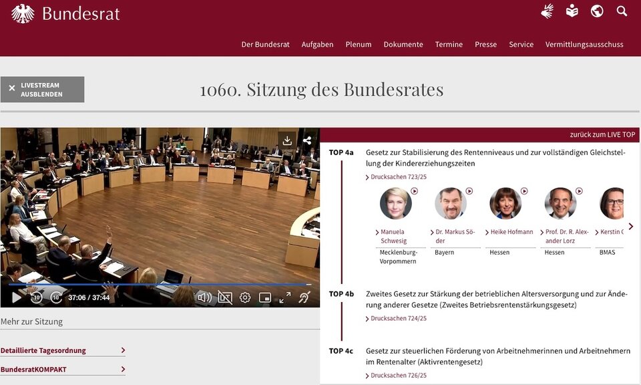Mute the video volume

click(x=204, y=297)
